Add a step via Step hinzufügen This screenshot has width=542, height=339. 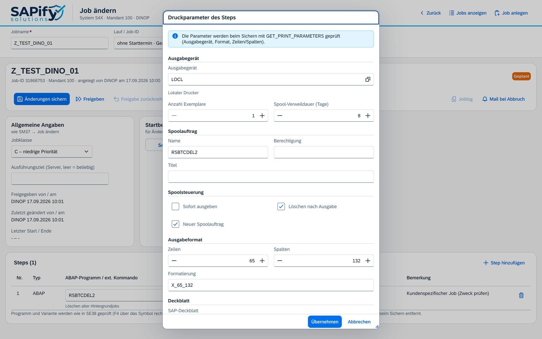click(x=504, y=263)
